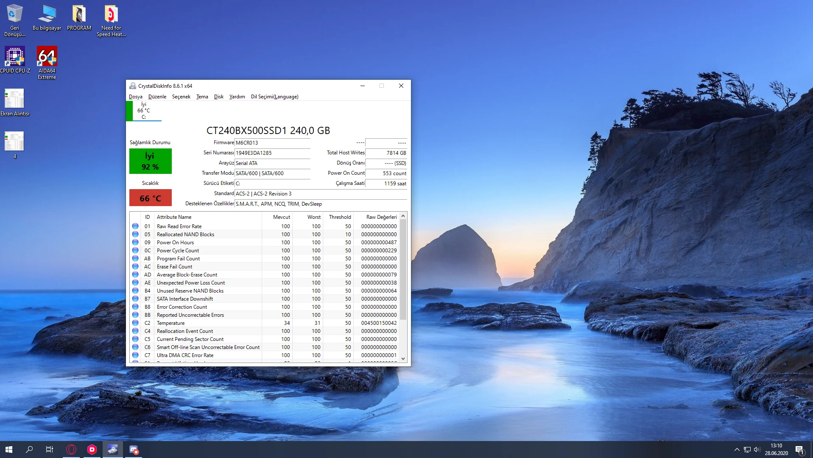Click the Seri Numarası field
813x458 pixels.
click(272, 153)
